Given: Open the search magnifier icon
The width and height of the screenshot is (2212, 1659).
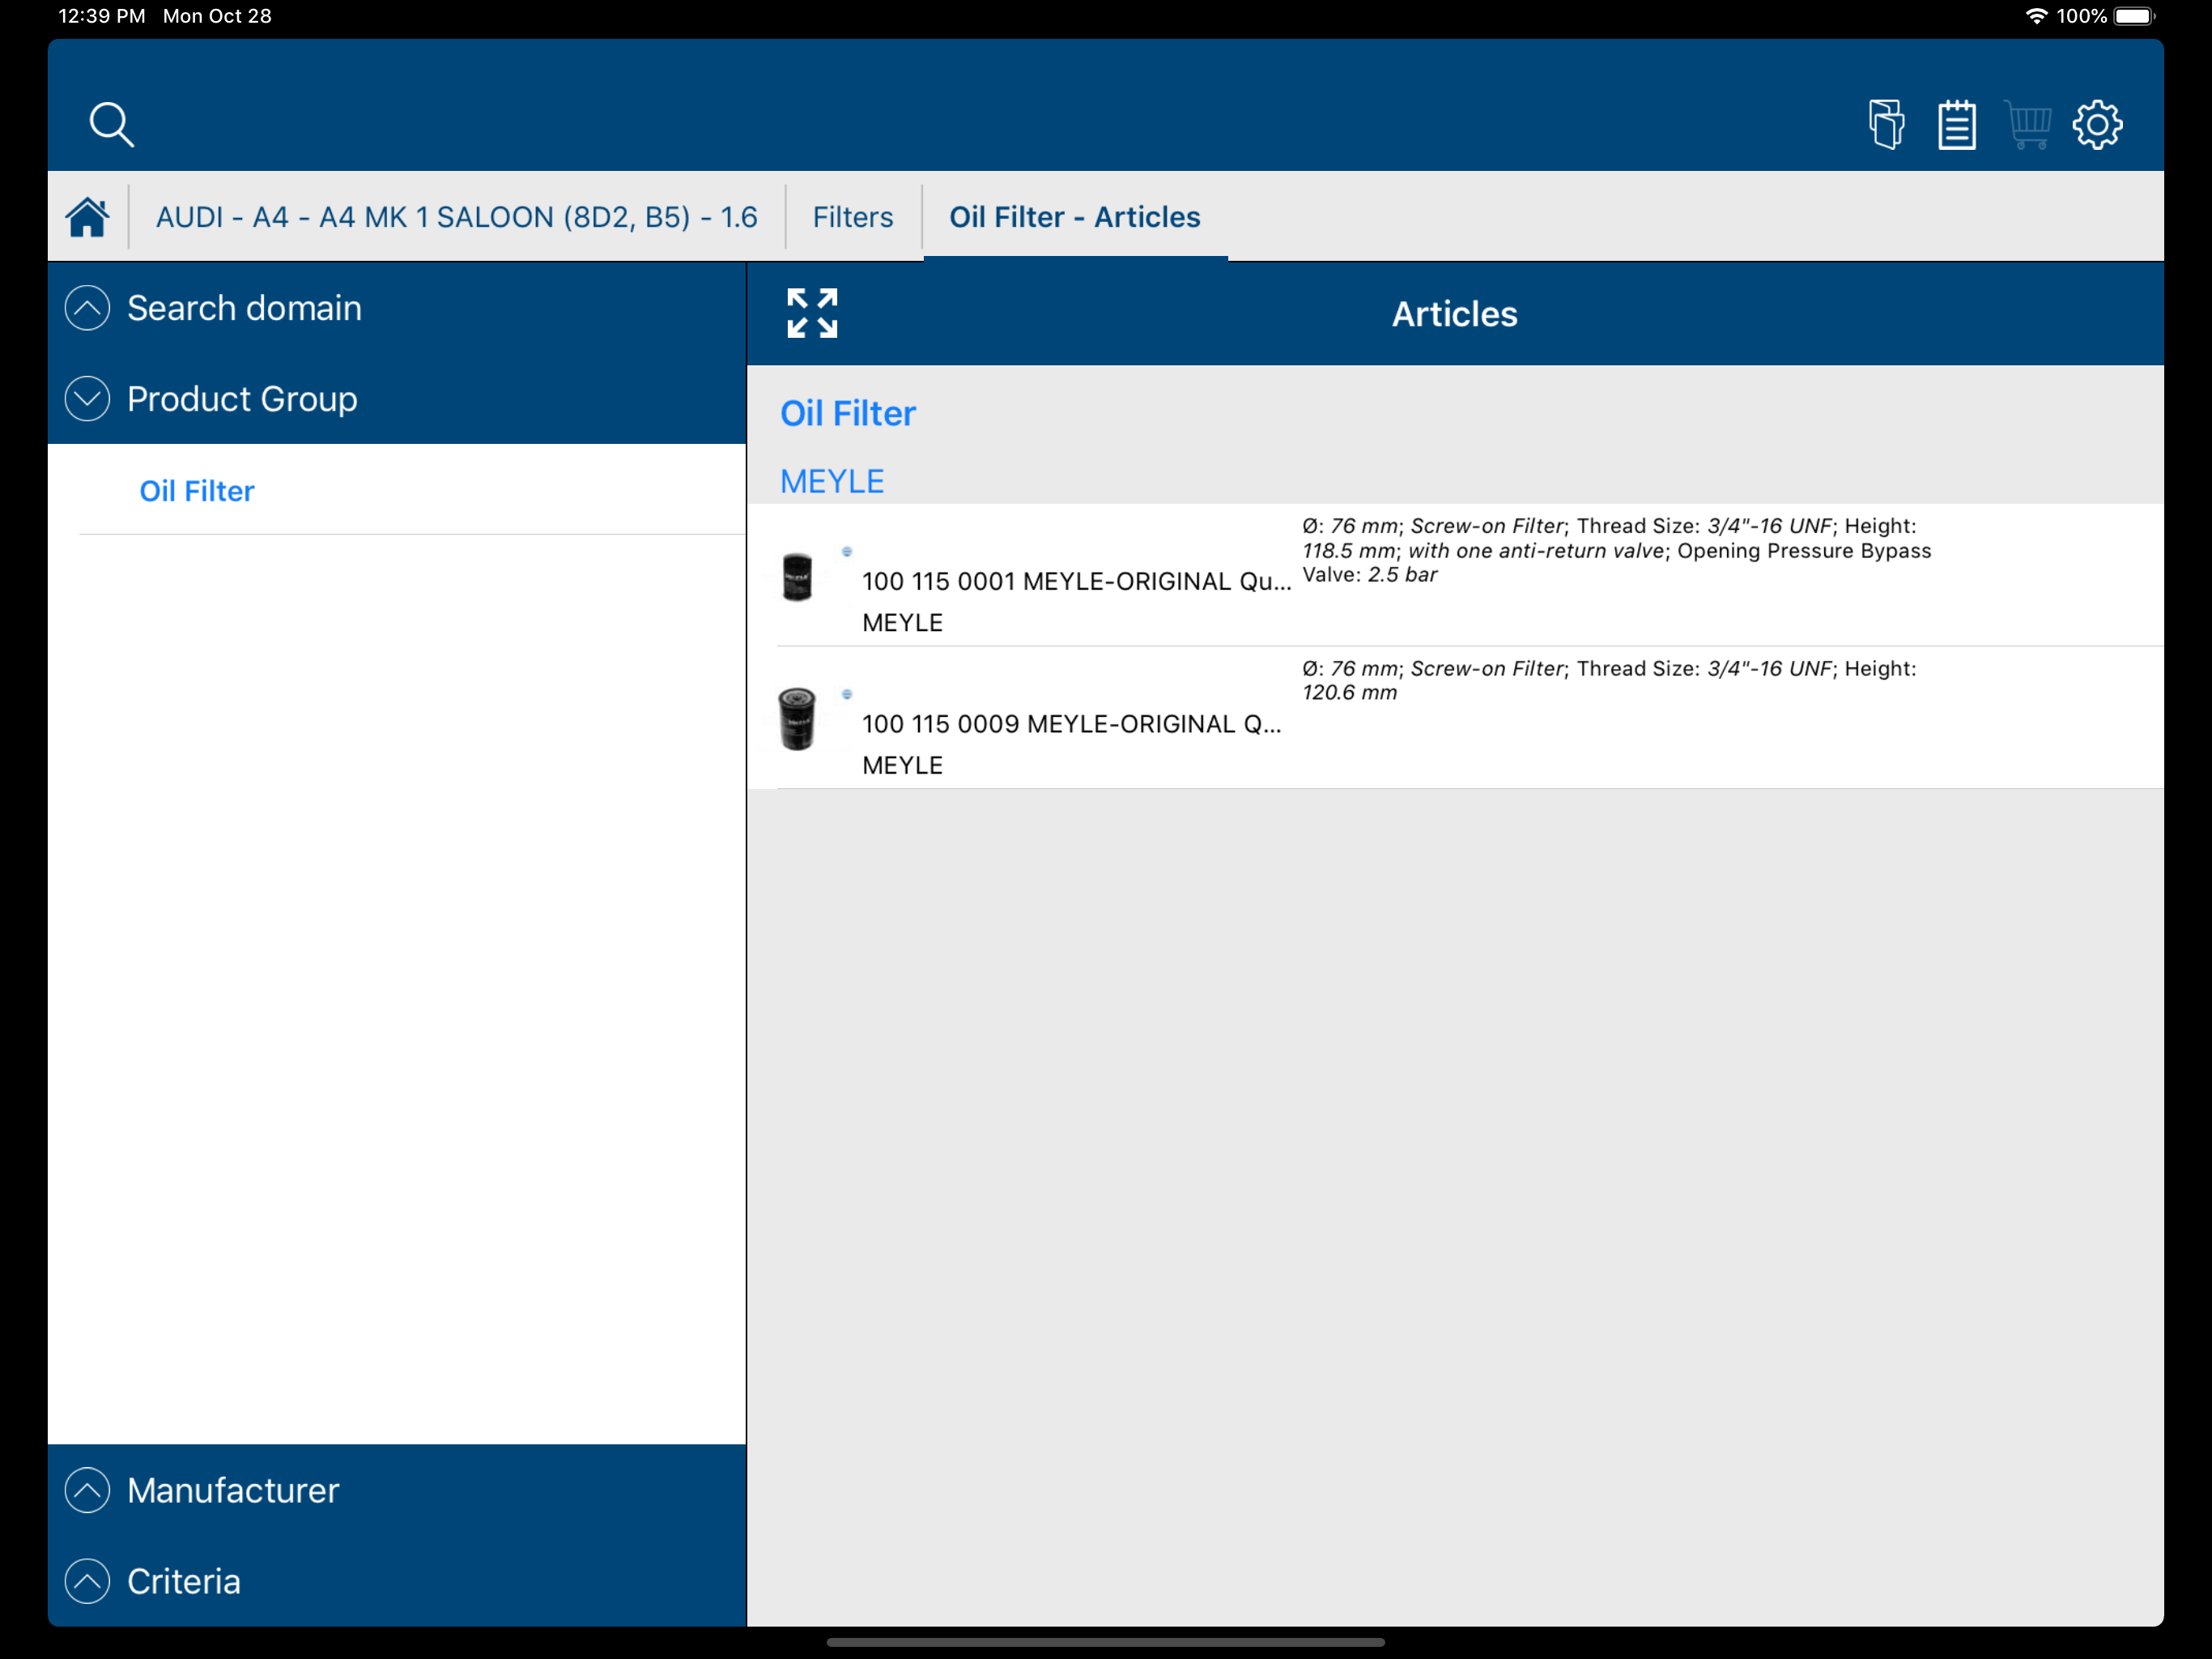Looking at the screenshot, I should [x=111, y=125].
